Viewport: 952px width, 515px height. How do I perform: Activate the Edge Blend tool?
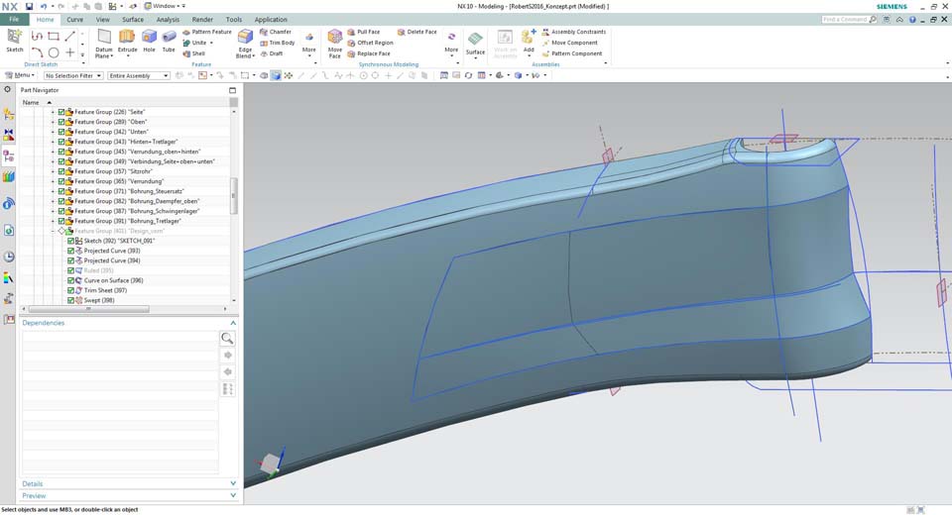point(245,38)
